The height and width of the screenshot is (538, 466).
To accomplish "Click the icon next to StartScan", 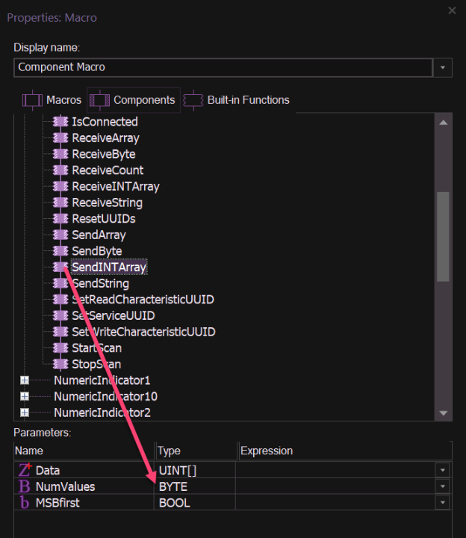I will tap(60, 348).
